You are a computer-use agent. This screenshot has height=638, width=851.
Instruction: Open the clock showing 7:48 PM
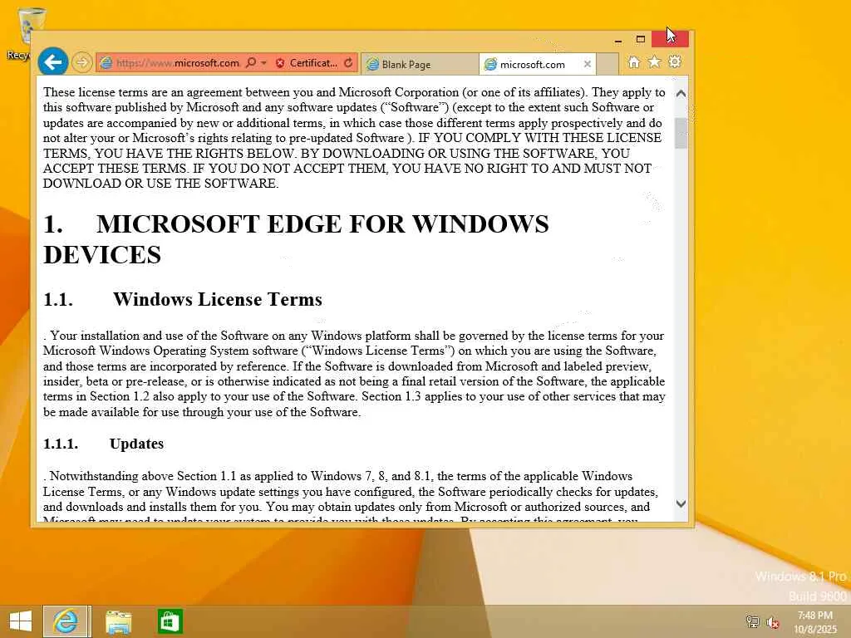pyautogui.click(x=814, y=621)
